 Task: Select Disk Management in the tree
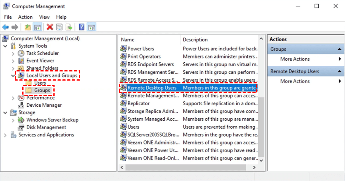coord(46,127)
